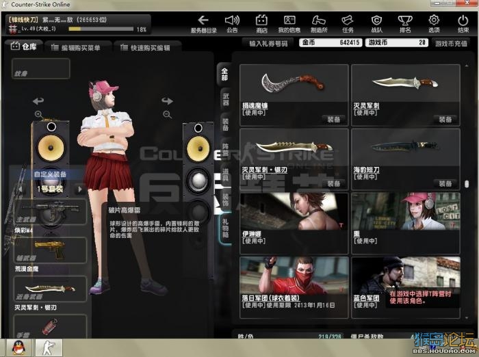The width and height of the screenshot is (479, 357).
Task: Select the 蓝色军团 character card
Action: point(406,287)
